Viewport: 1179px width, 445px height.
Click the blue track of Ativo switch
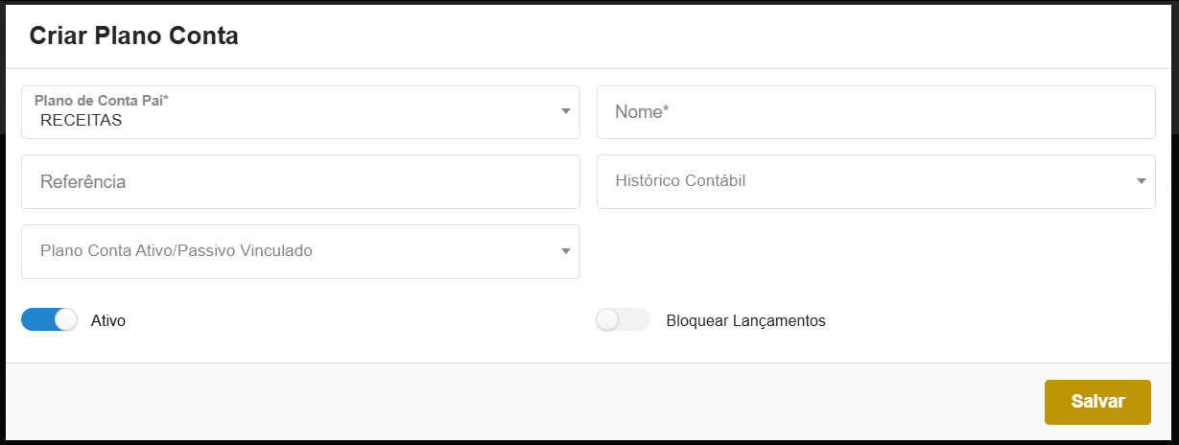coord(36,320)
